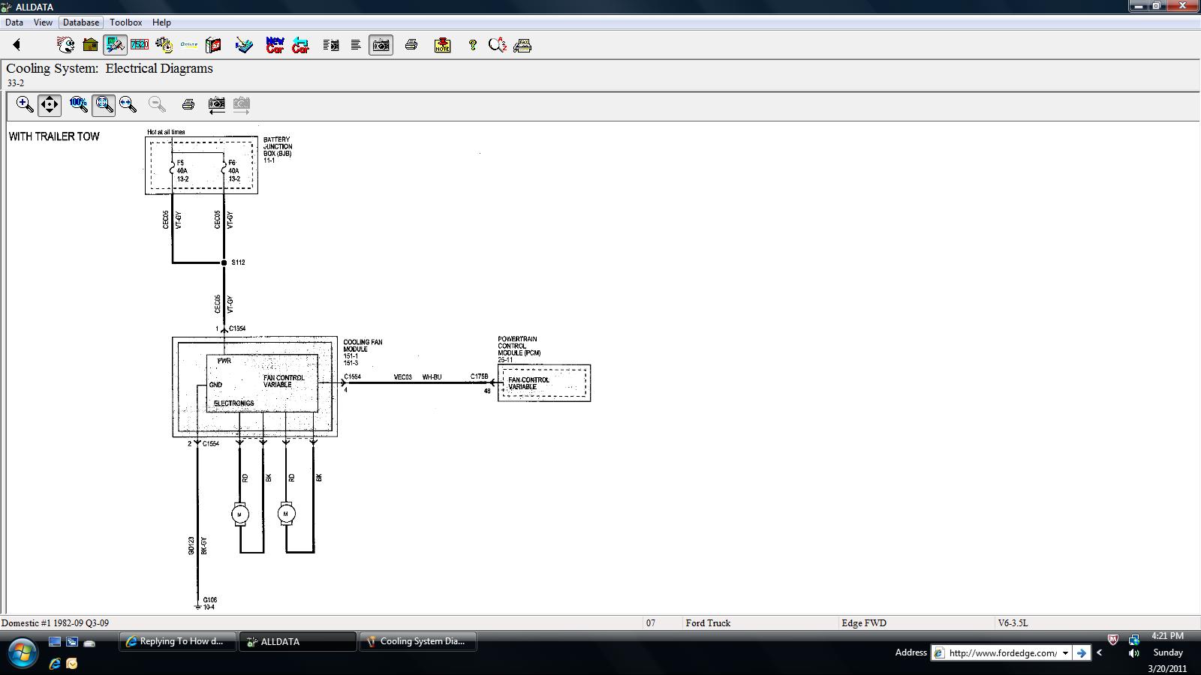1201x675 pixels.
Task: Click the 'WITH TRAILER TOW' diagram label
Action: click(54, 136)
